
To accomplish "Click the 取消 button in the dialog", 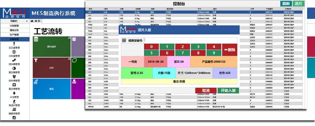I will point(206,90).
